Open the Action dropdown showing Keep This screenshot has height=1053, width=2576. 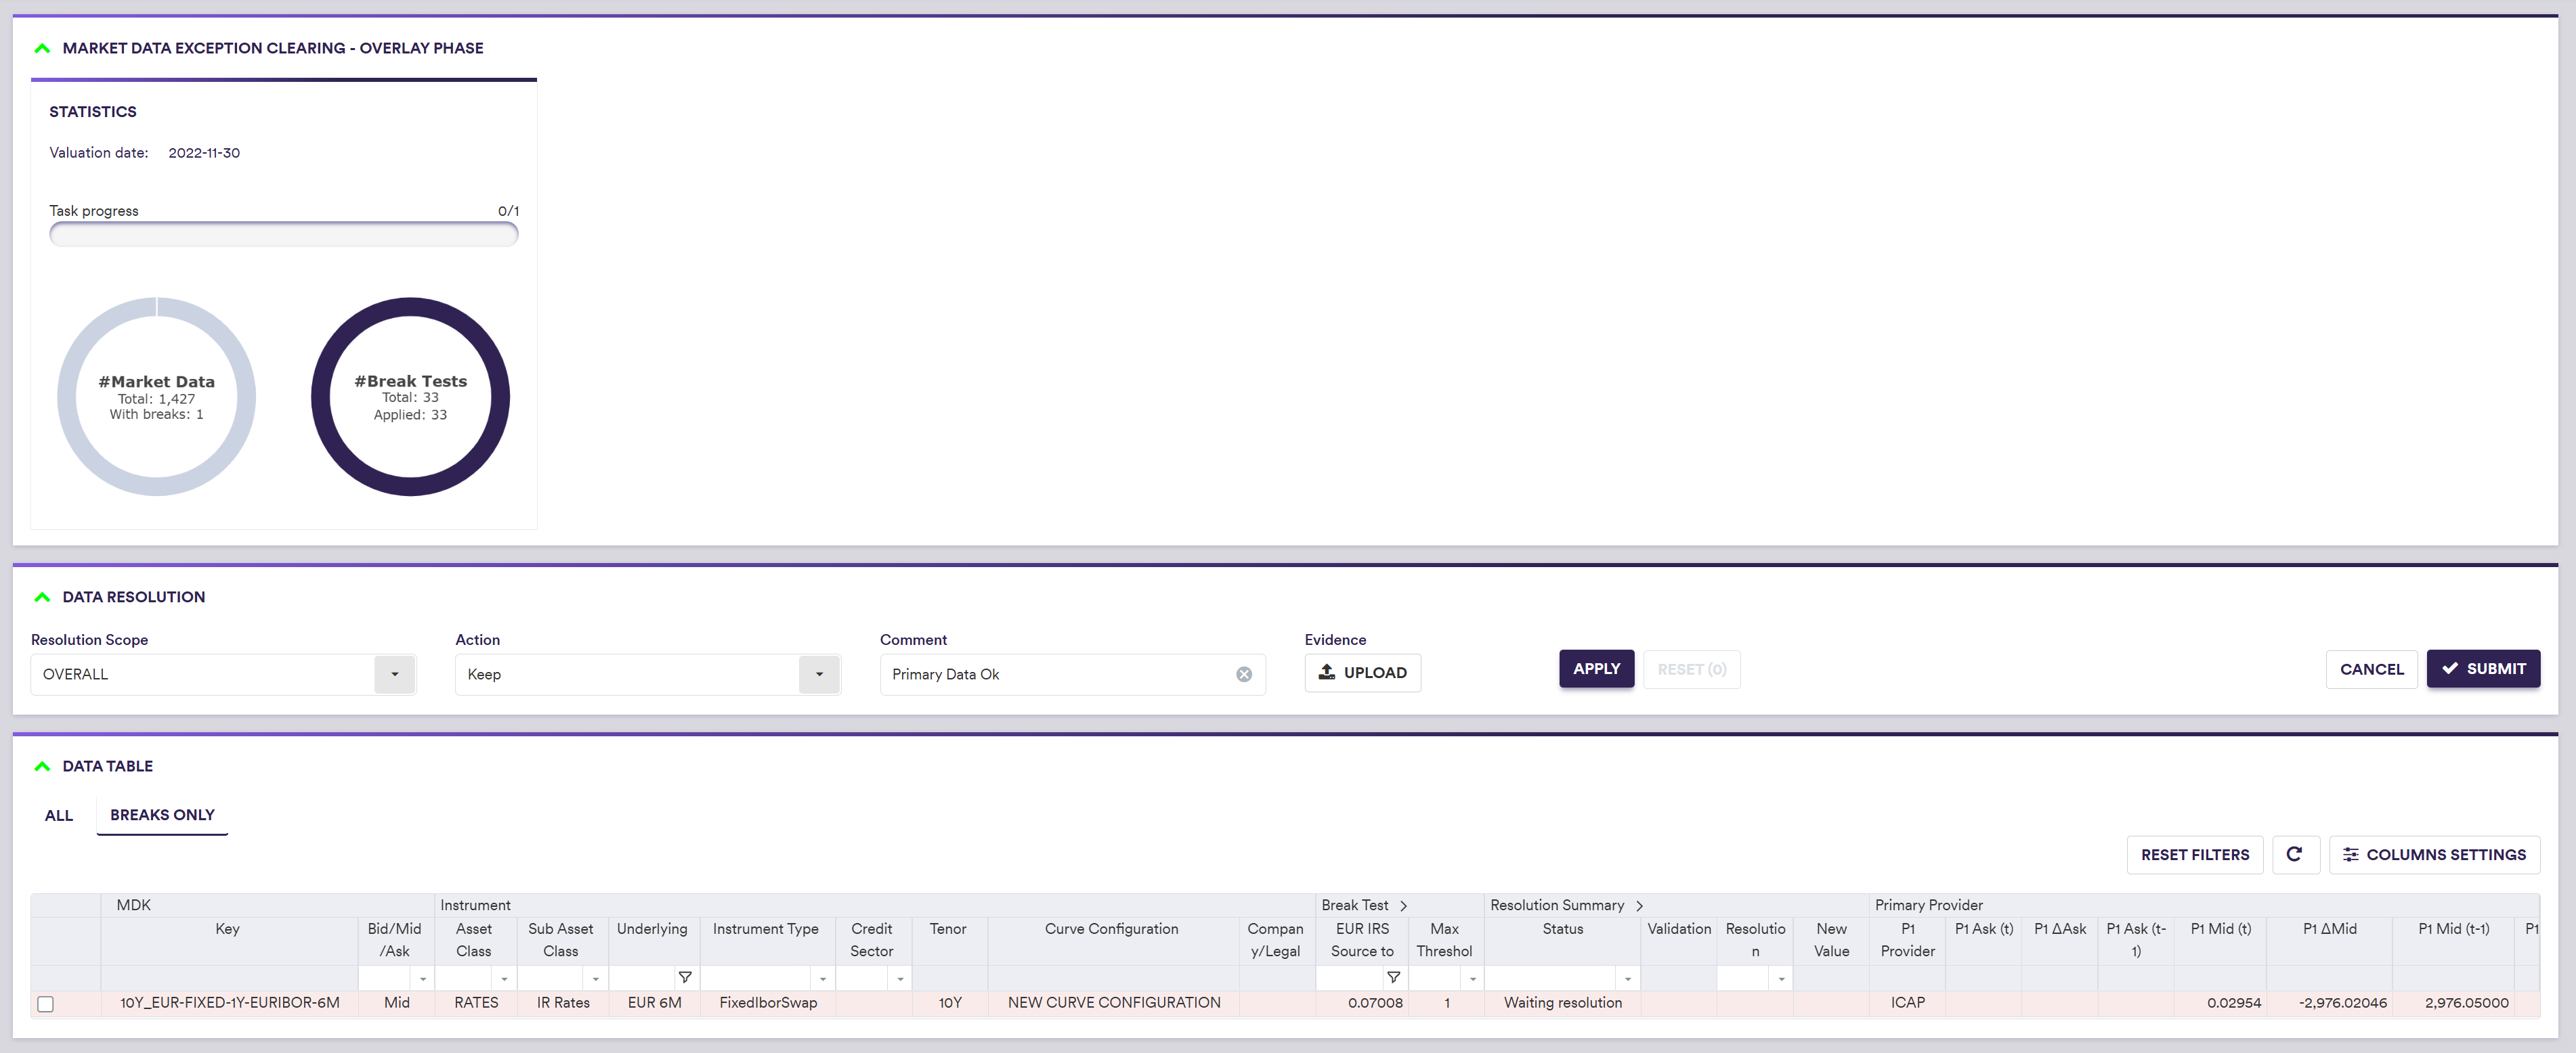[818, 674]
